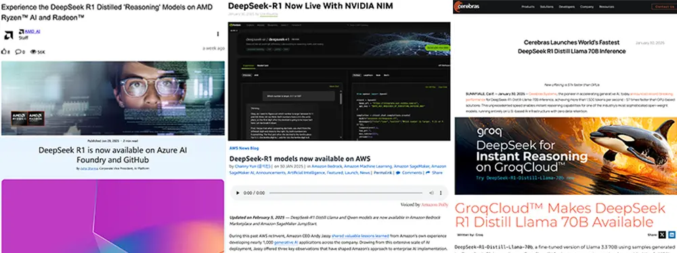This screenshot has width=677, height=253.
Task: Click the Groq orca banner image
Action: pos(565,156)
